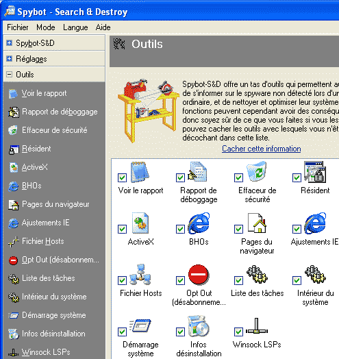The height and width of the screenshot is (359, 339).
Task: Click the Liste des tâches sidebar icon
Action: [x=14, y=279]
